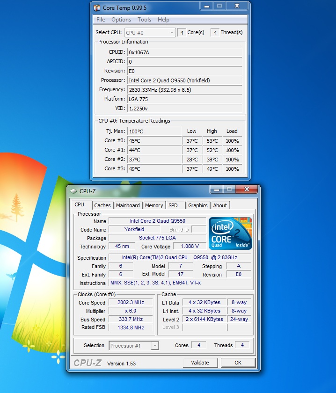Close the Core Temp window
Screen dimensions: 336x393
click(x=237, y=6)
